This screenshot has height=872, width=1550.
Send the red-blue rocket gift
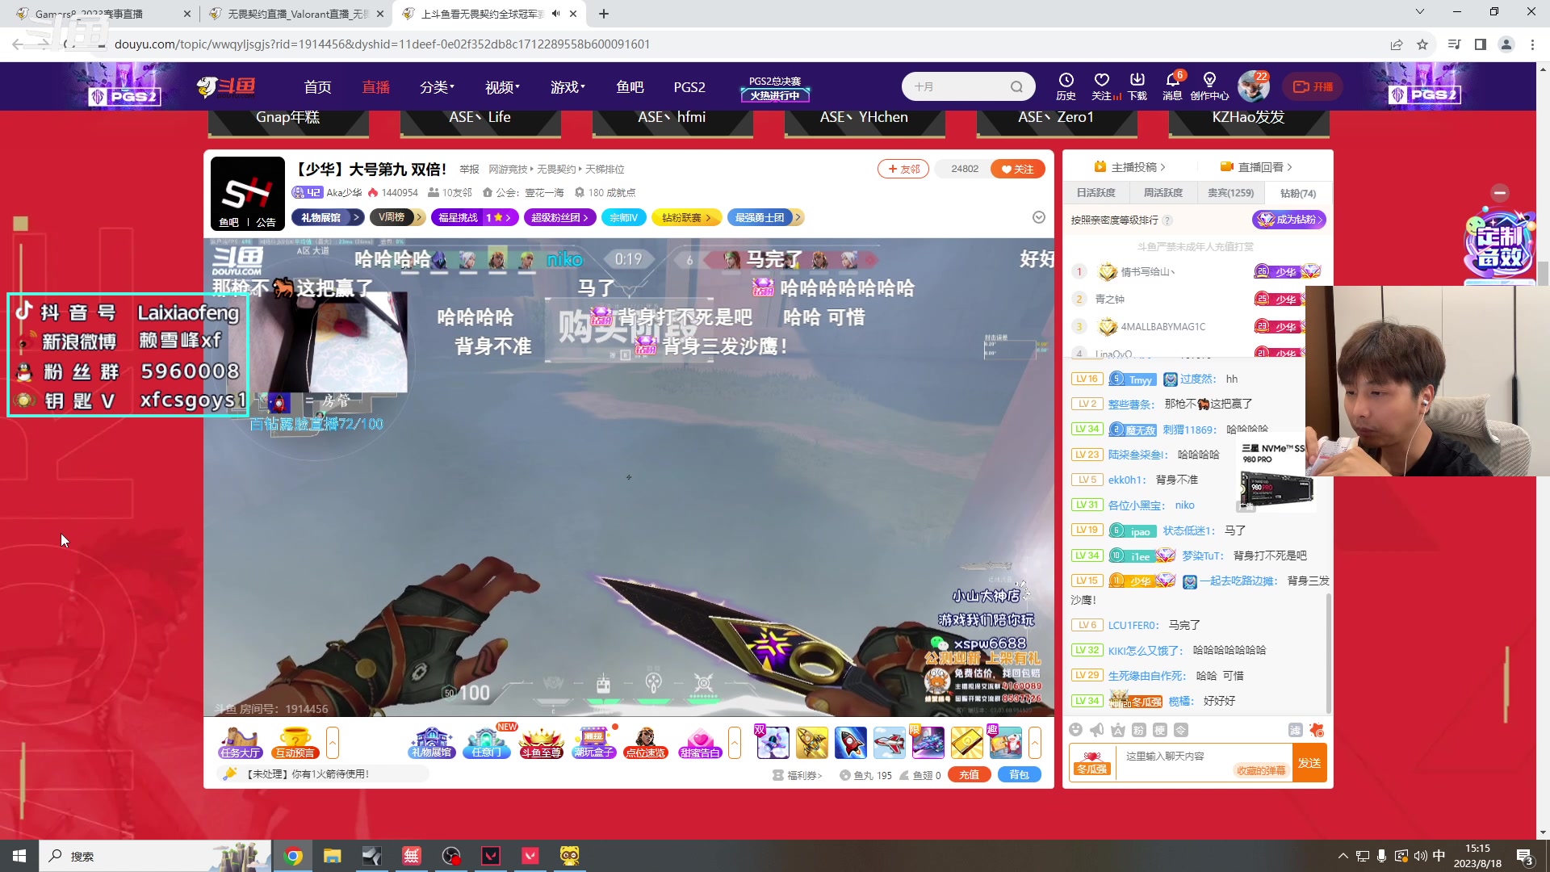coord(850,742)
